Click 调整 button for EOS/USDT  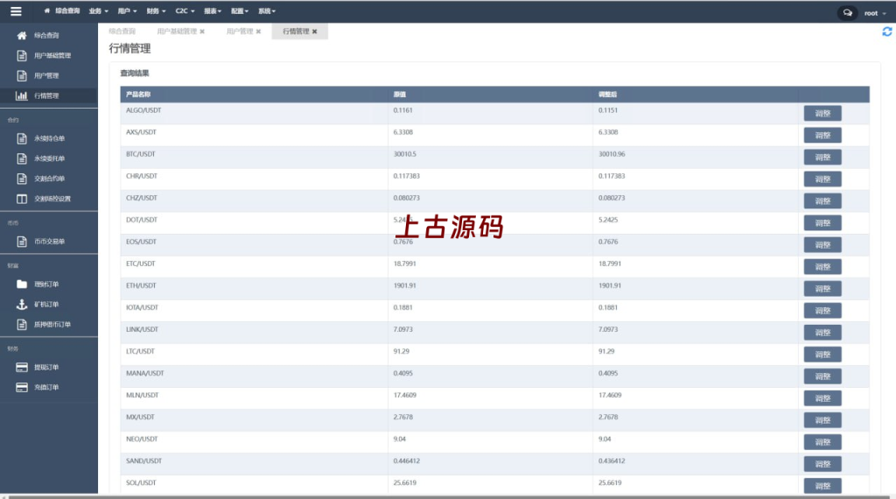(822, 244)
